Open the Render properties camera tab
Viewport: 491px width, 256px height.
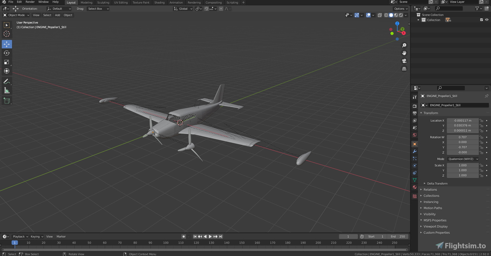click(x=415, y=106)
